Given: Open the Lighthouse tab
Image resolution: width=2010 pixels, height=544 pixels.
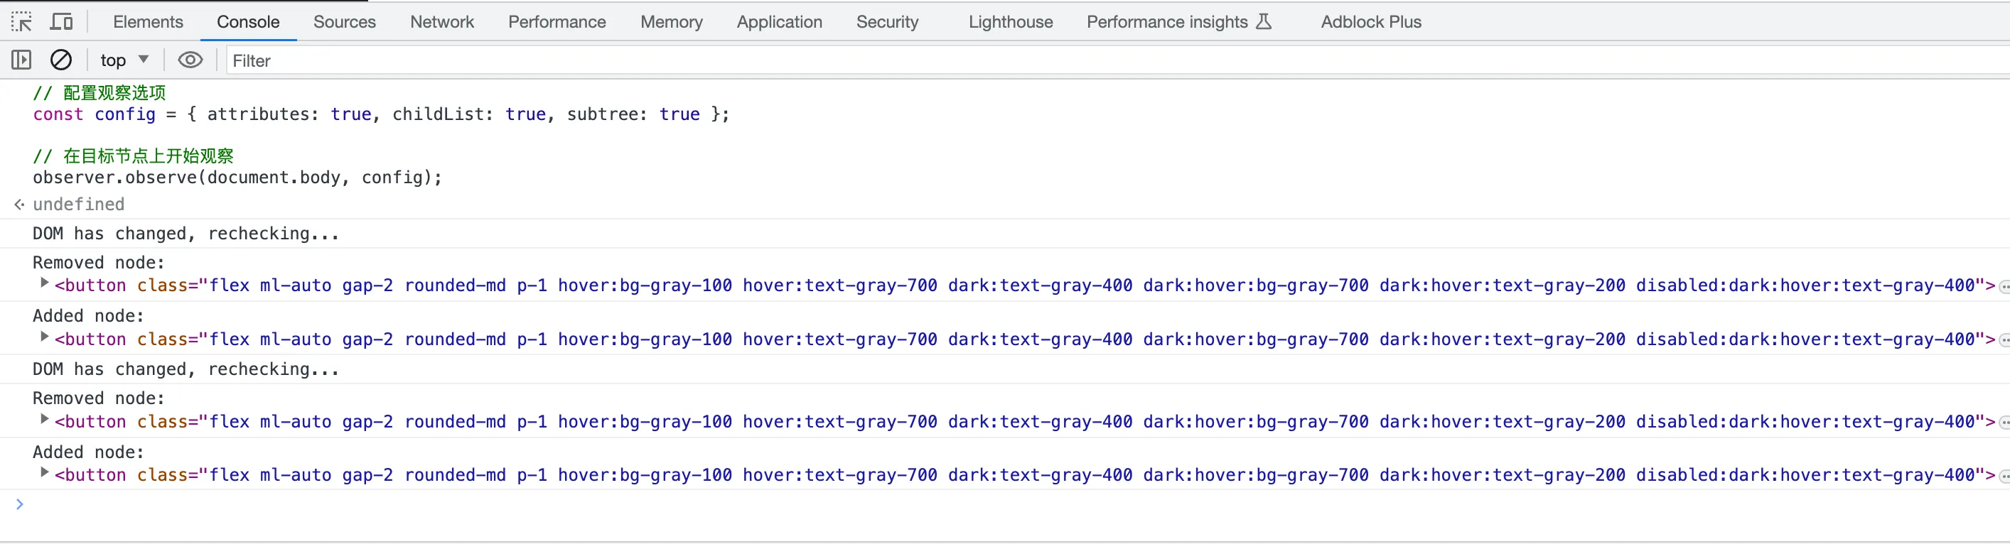Looking at the screenshot, I should (1010, 22).
